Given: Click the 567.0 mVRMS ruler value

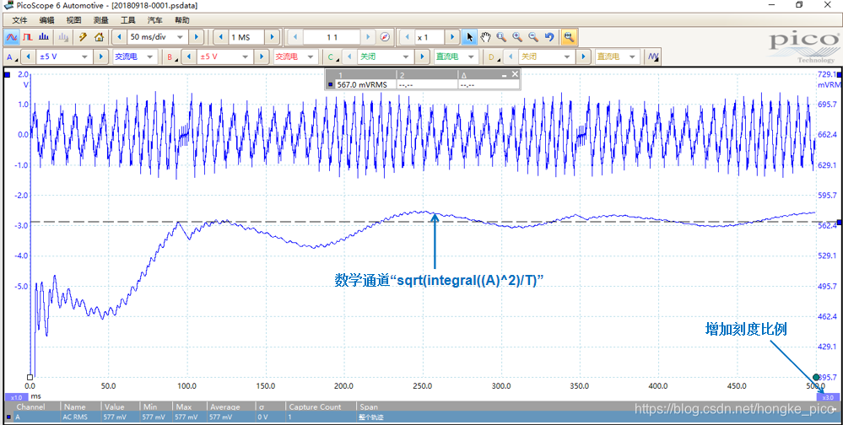Looking at the screenshot, I should click(x=361, y=85).
